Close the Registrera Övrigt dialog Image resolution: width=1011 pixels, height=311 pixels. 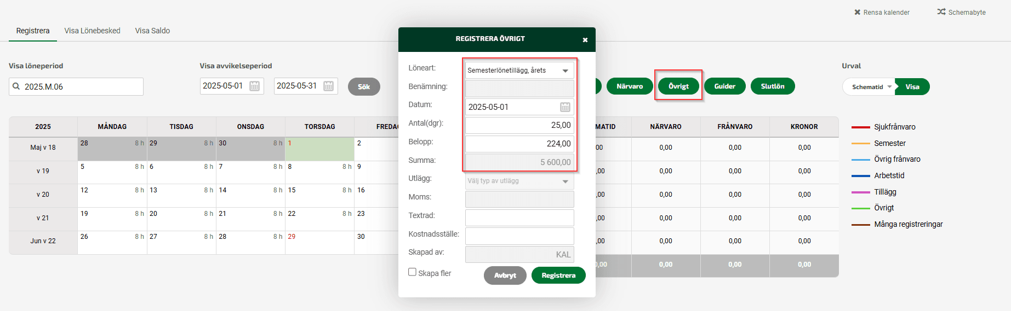(x=585, y=40)
